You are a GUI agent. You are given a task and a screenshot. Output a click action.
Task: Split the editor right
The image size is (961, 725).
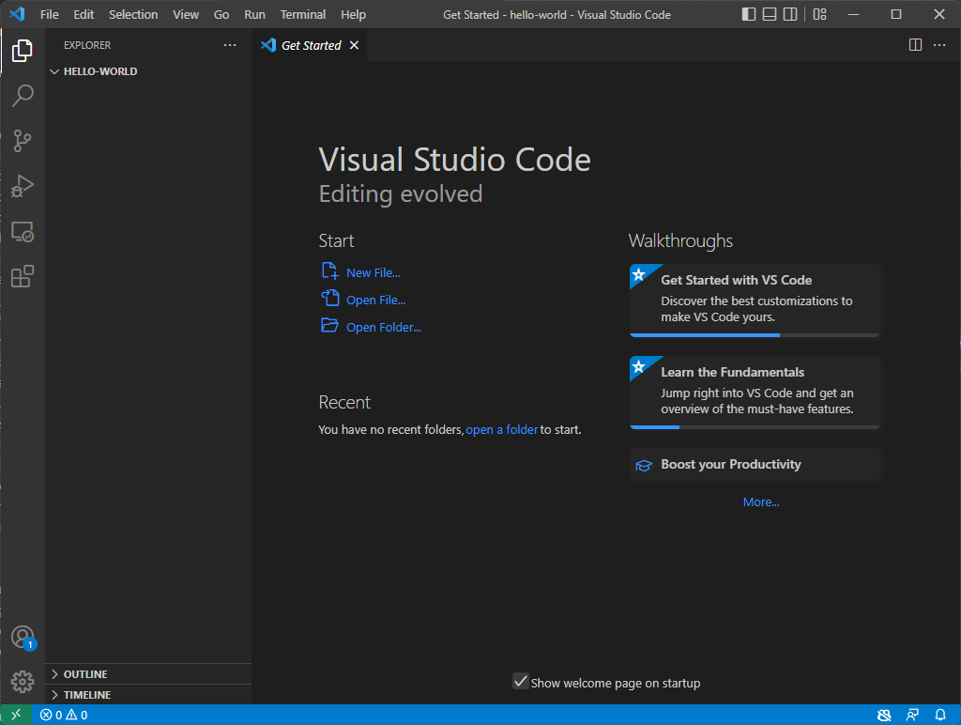(x=915, y=45)
